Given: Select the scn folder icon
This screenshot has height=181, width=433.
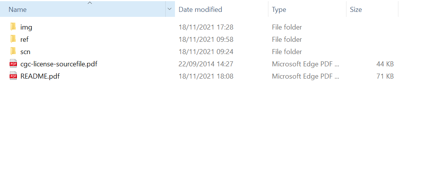Looking at the screenshot, I should point(13,51).
